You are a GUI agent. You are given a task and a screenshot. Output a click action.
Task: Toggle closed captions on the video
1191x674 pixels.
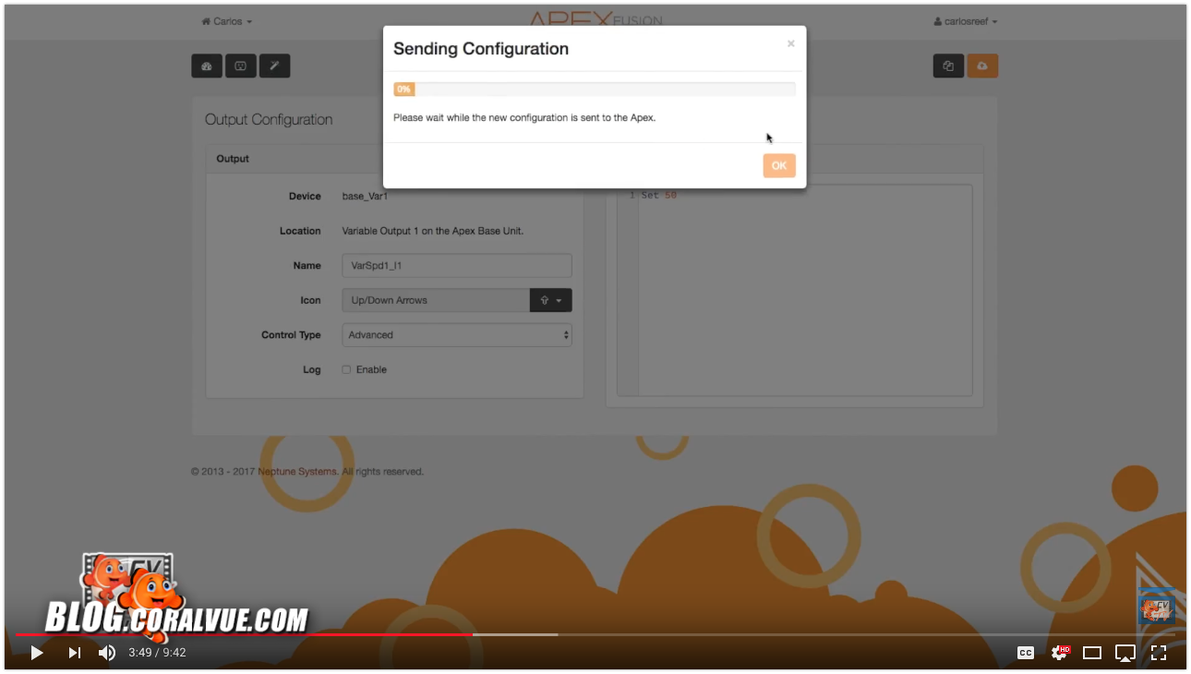click(1026, 653)
